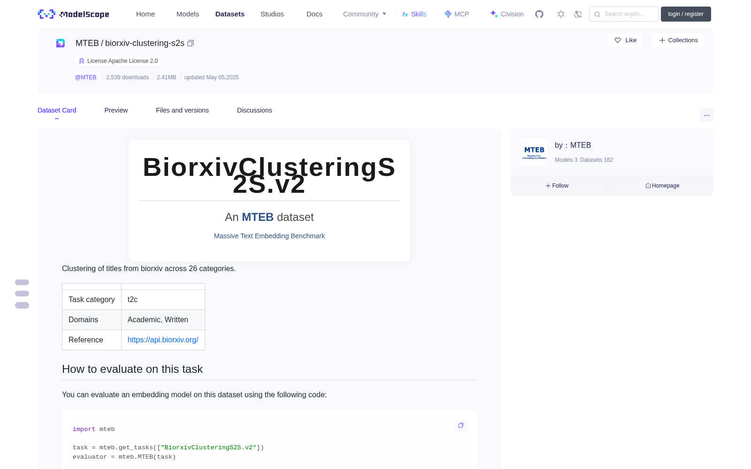Open the Discussions tab

pyautogui.click(x=254, y=110)
